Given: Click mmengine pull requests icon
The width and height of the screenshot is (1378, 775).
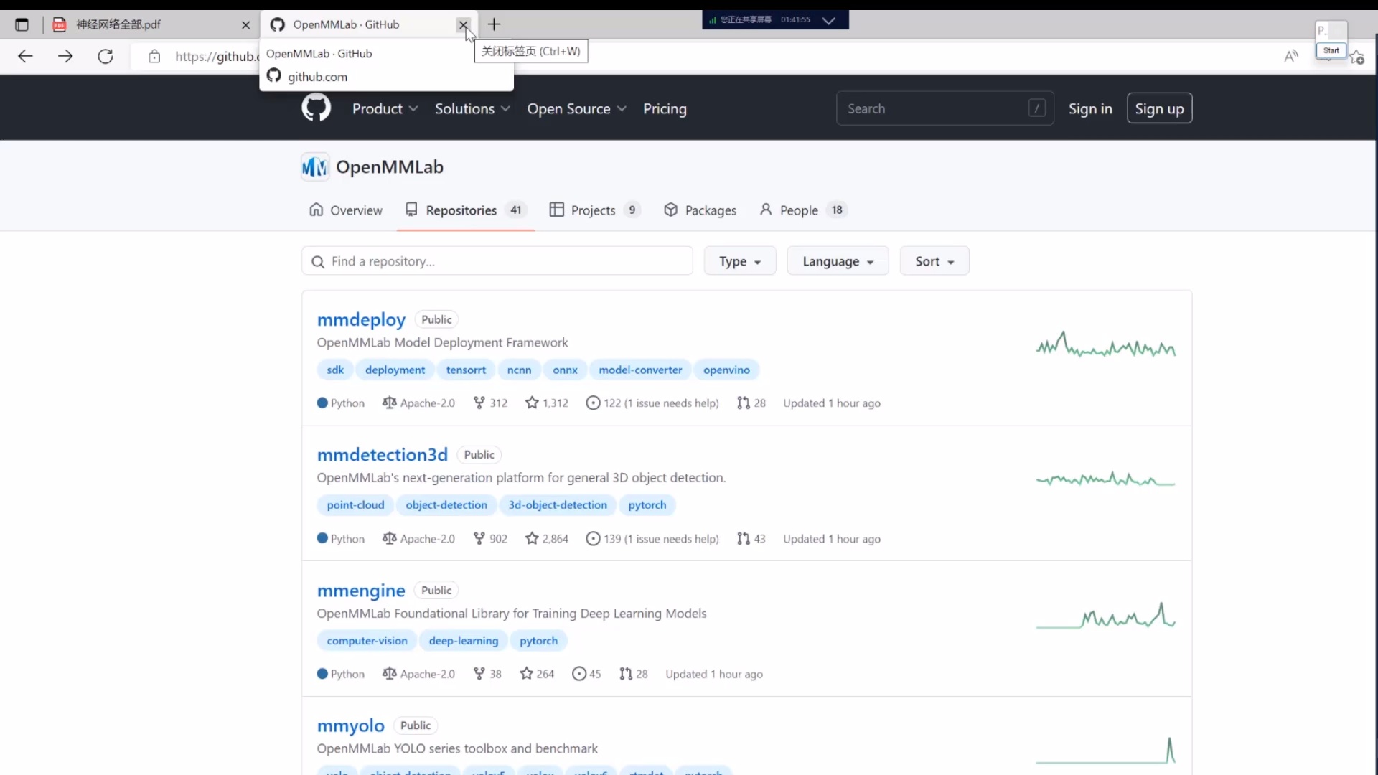Looking at the screenshot, I should [626, 674].
